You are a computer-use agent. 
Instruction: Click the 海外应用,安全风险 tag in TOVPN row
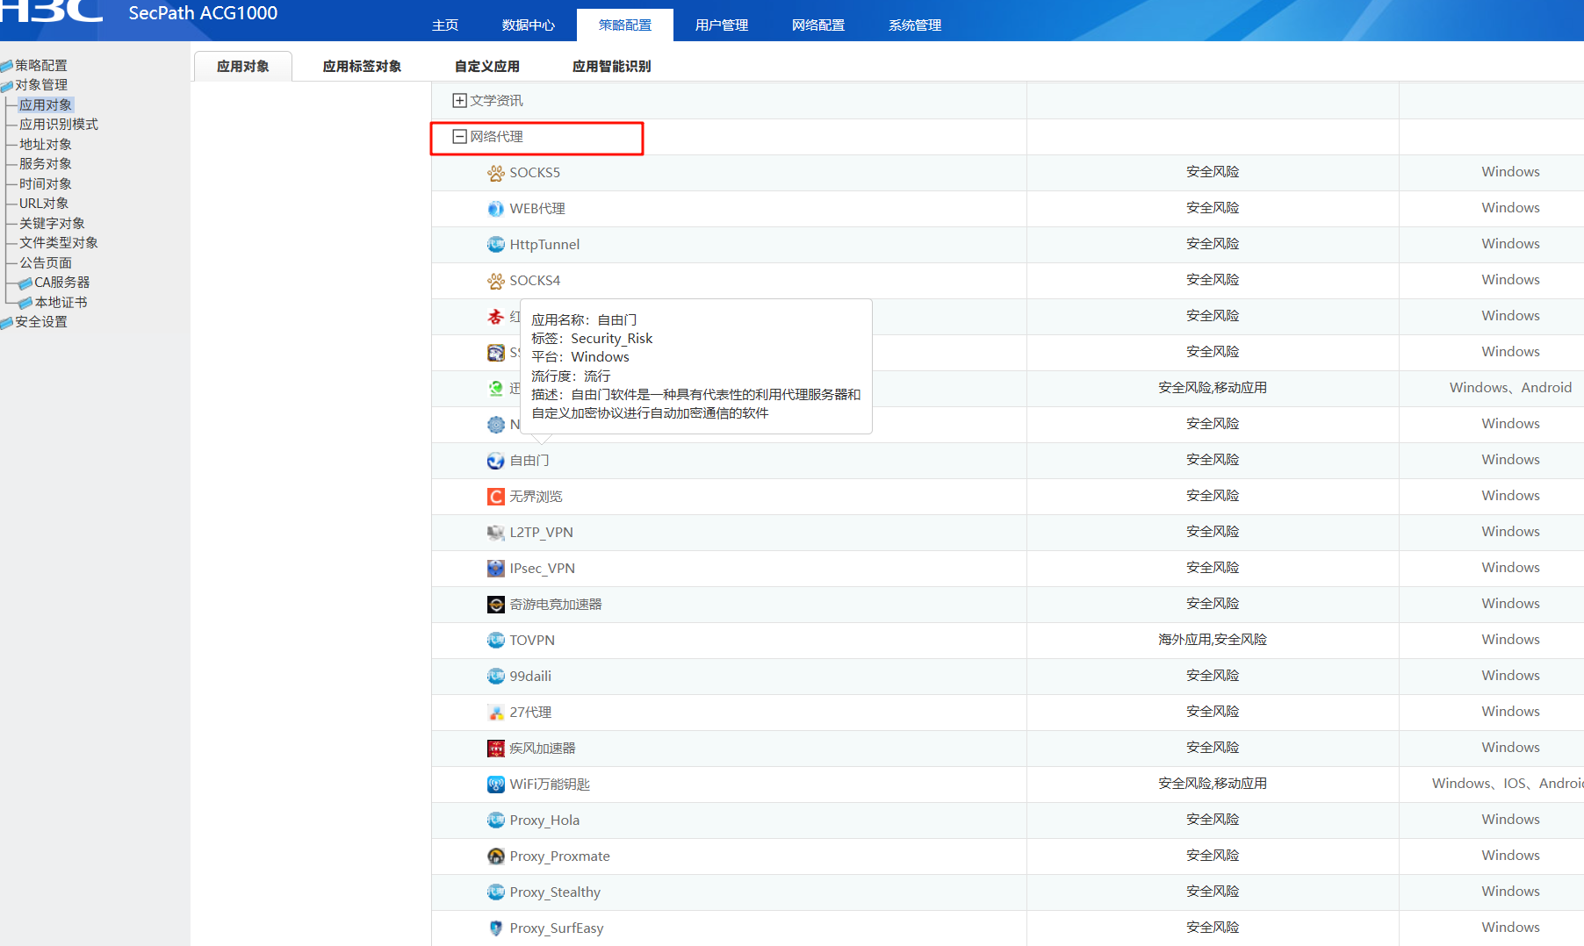coord(1213,640)
